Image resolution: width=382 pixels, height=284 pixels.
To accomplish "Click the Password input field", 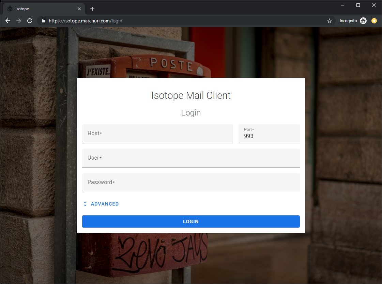I will click(191, 182).
